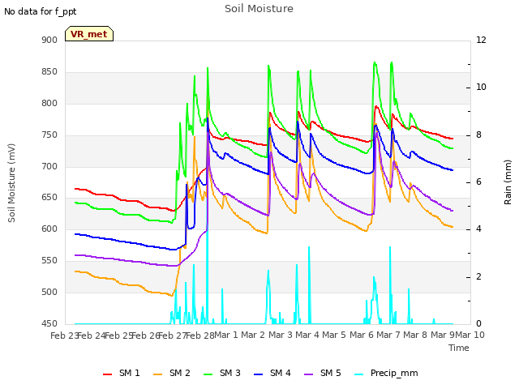Click the Time axis label
519x389 pixels.
click(459, 348)
